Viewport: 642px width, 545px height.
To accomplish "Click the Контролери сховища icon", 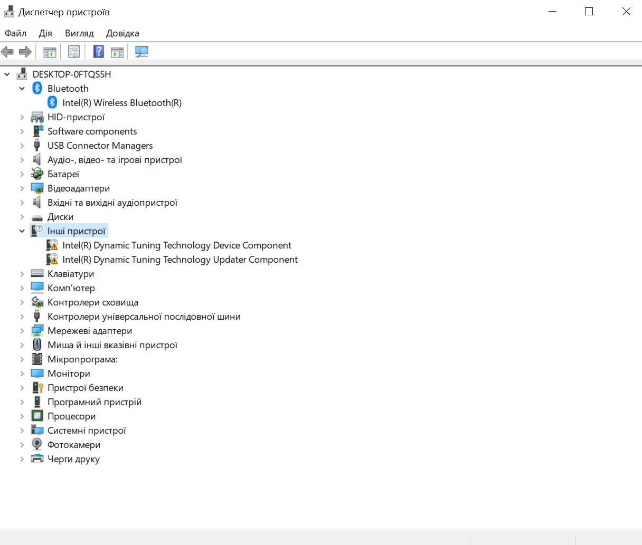I will (37, 302).
